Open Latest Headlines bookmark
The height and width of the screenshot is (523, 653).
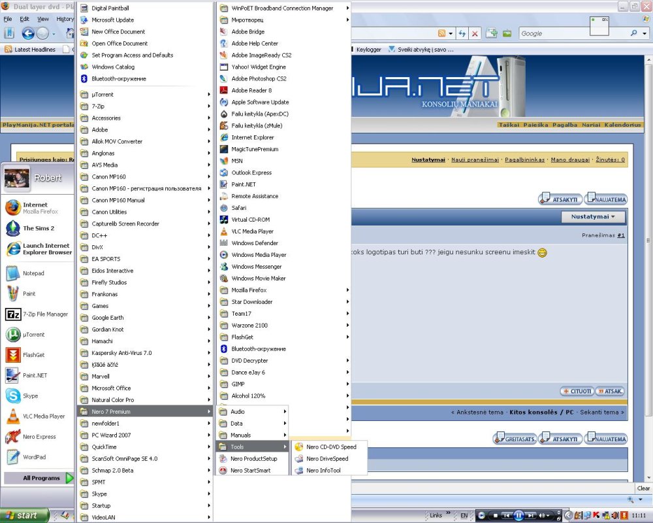point(30,49)
